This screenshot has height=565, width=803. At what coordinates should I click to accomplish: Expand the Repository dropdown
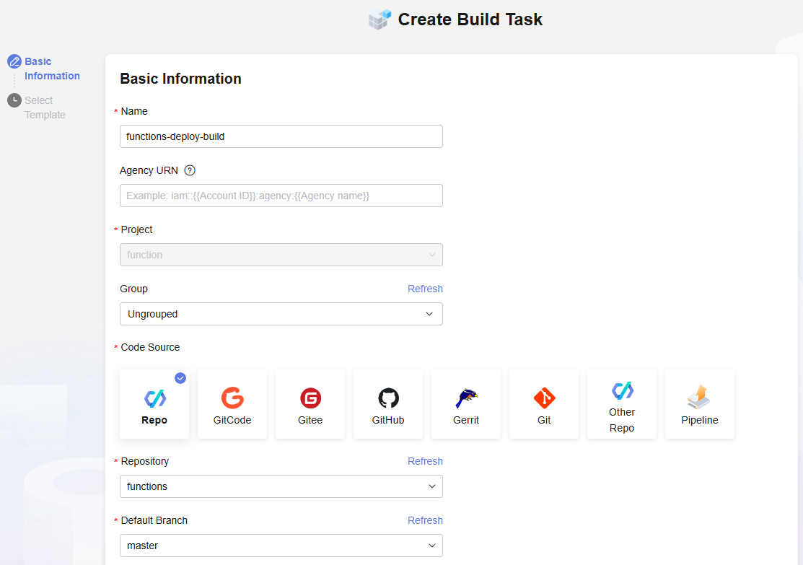281,486
